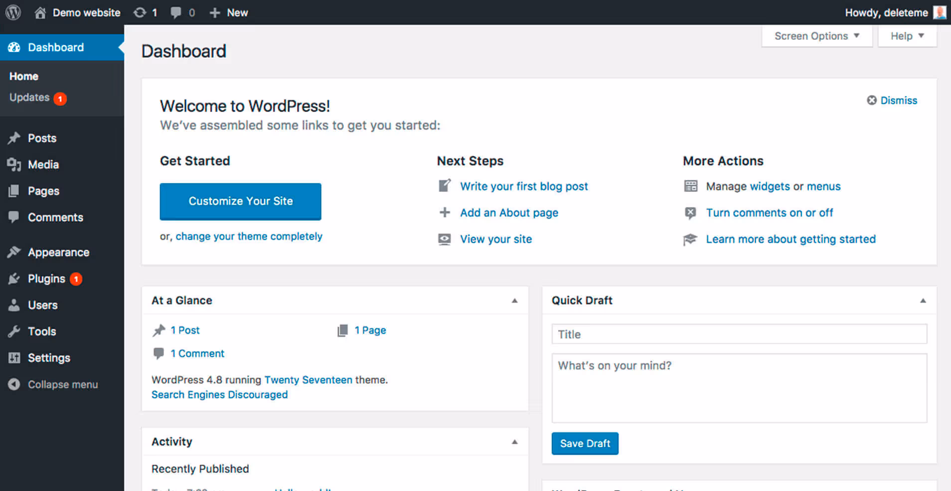This screenshot has width=951, height=491.
Task: Click the Customize Your Site button
Action: (240, 201)
